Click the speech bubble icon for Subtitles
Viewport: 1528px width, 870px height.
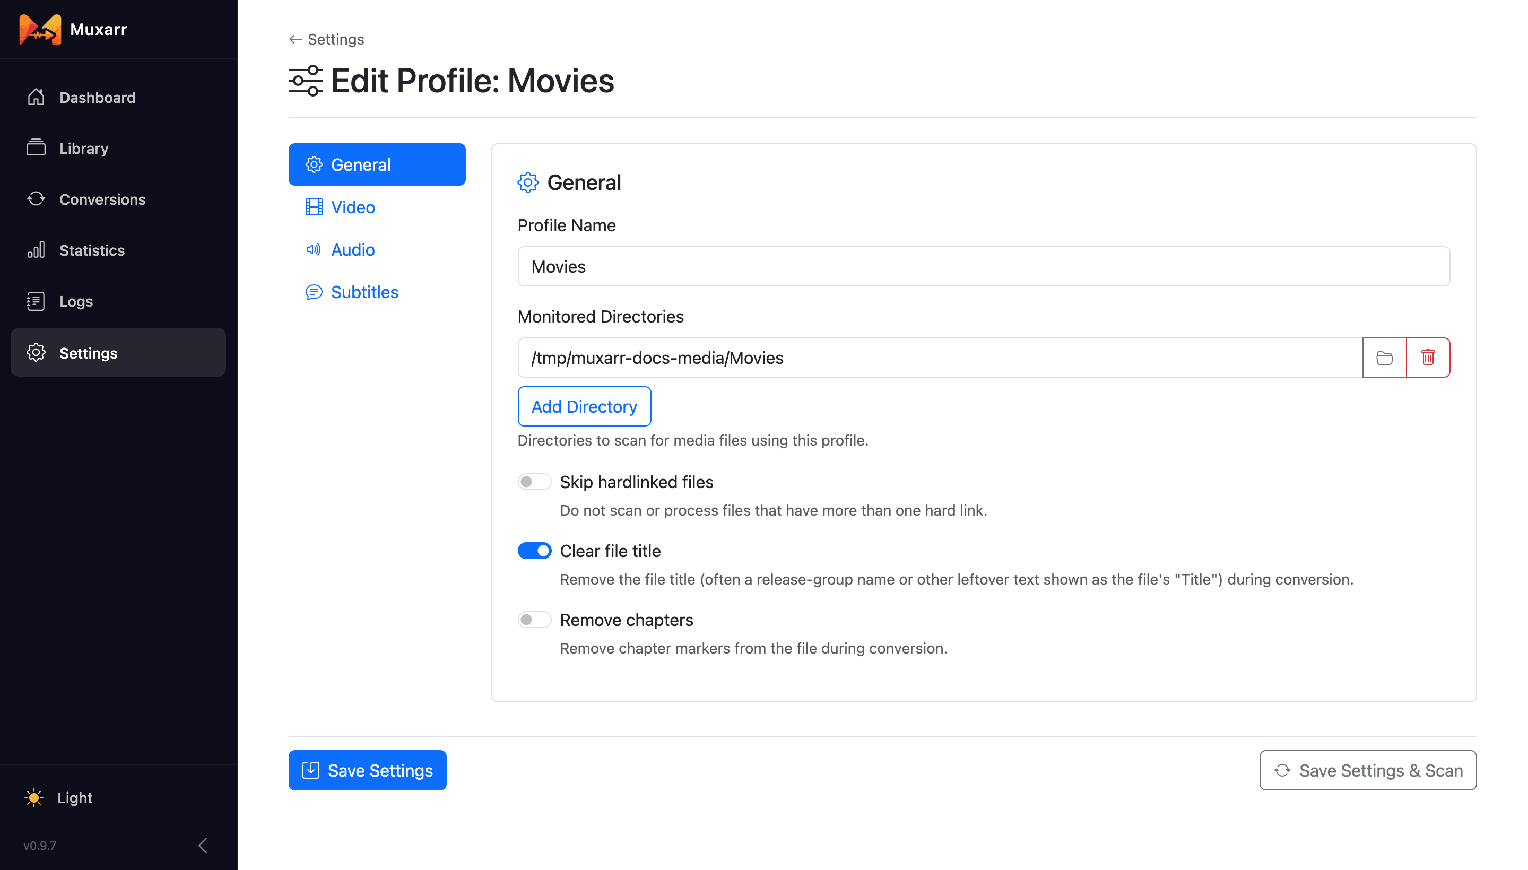coord(314,292)
